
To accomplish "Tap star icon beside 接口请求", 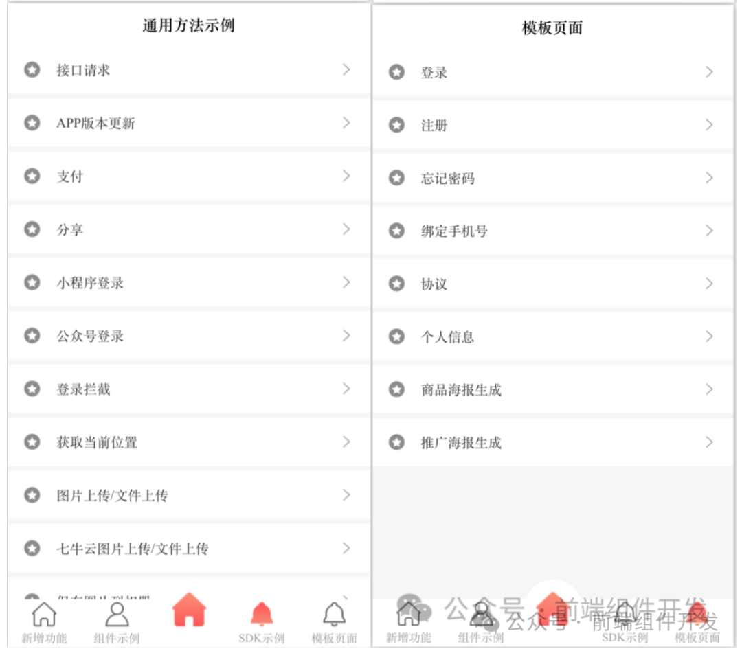I will [x=32, y=70].
